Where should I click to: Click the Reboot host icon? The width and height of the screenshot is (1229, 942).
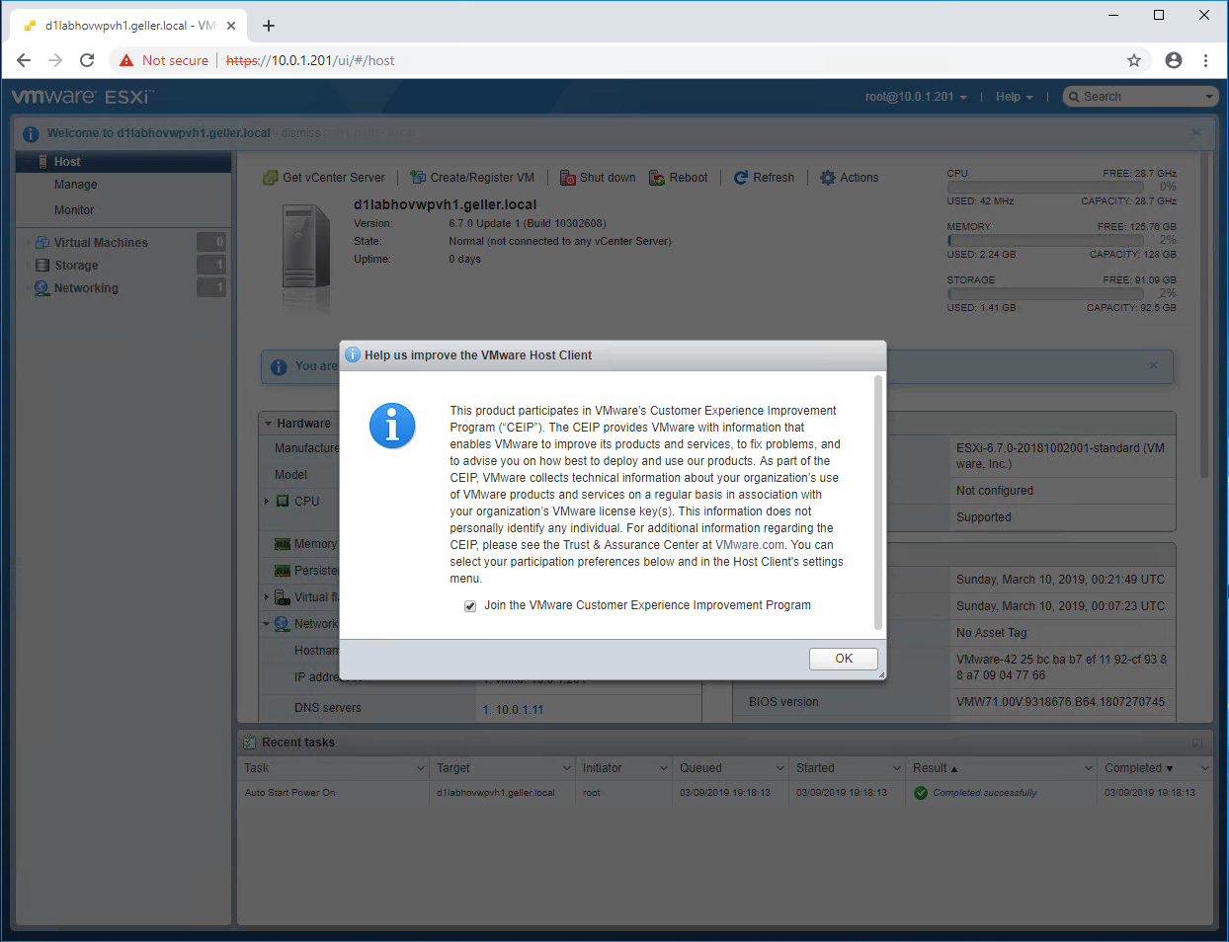(x=657, y=178)
